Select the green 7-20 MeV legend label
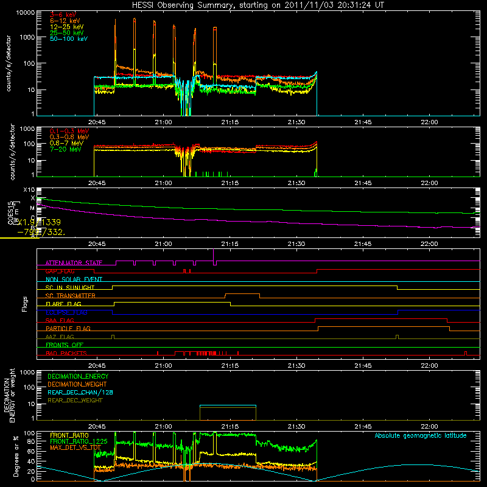This screenshot has height=487, width=487. pyautogui.click(x=66, y=149)
